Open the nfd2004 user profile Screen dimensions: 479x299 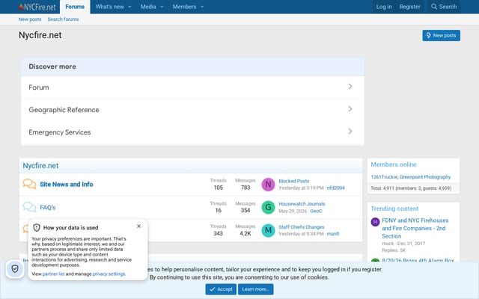[x=336, y=188]
